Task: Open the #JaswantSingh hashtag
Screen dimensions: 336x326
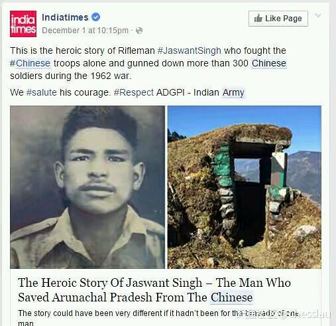Action: 190,50
